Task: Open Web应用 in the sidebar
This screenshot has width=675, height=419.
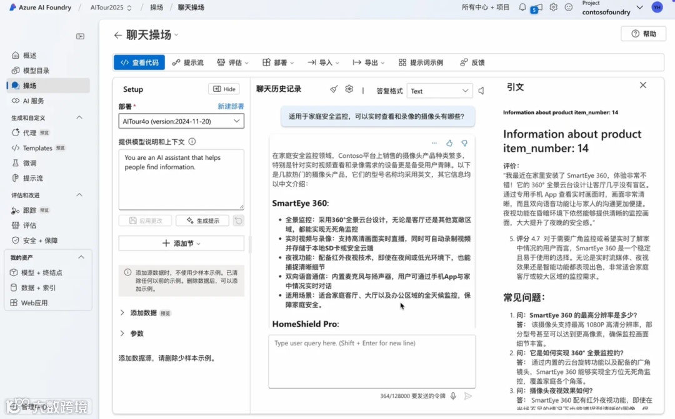Action: 48,303
